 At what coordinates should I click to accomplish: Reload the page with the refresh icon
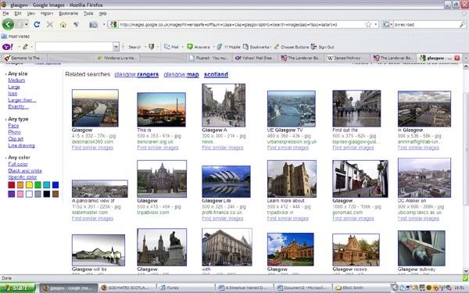tap(37, 24)
